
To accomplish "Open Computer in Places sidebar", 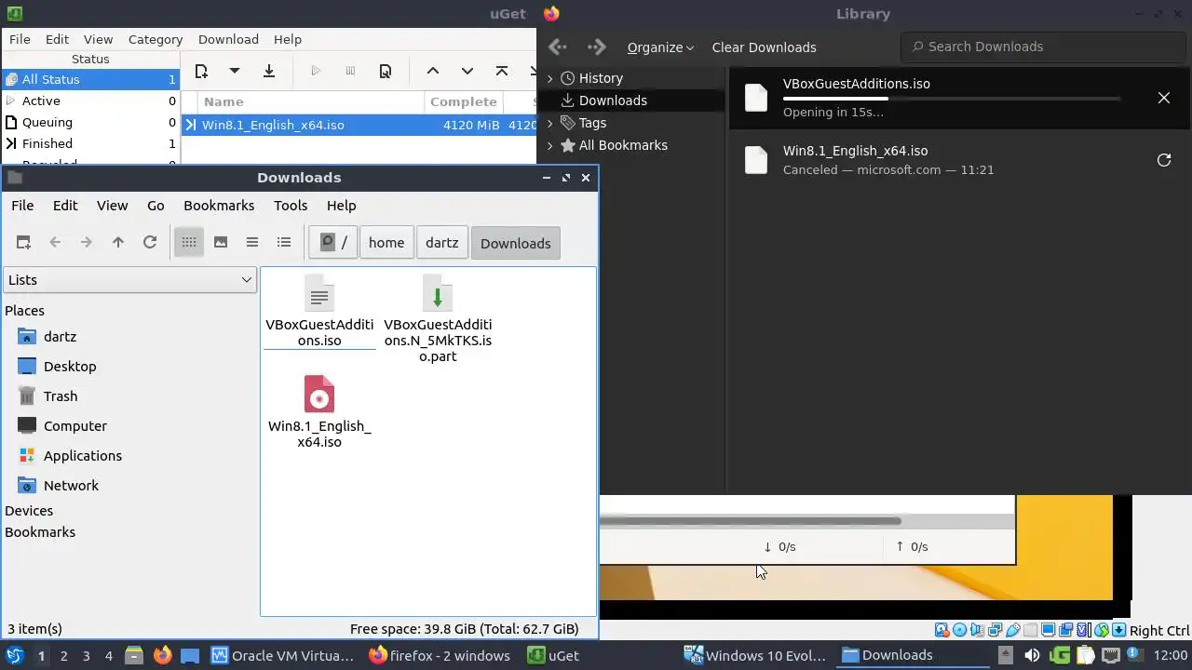I will [75, 426].
